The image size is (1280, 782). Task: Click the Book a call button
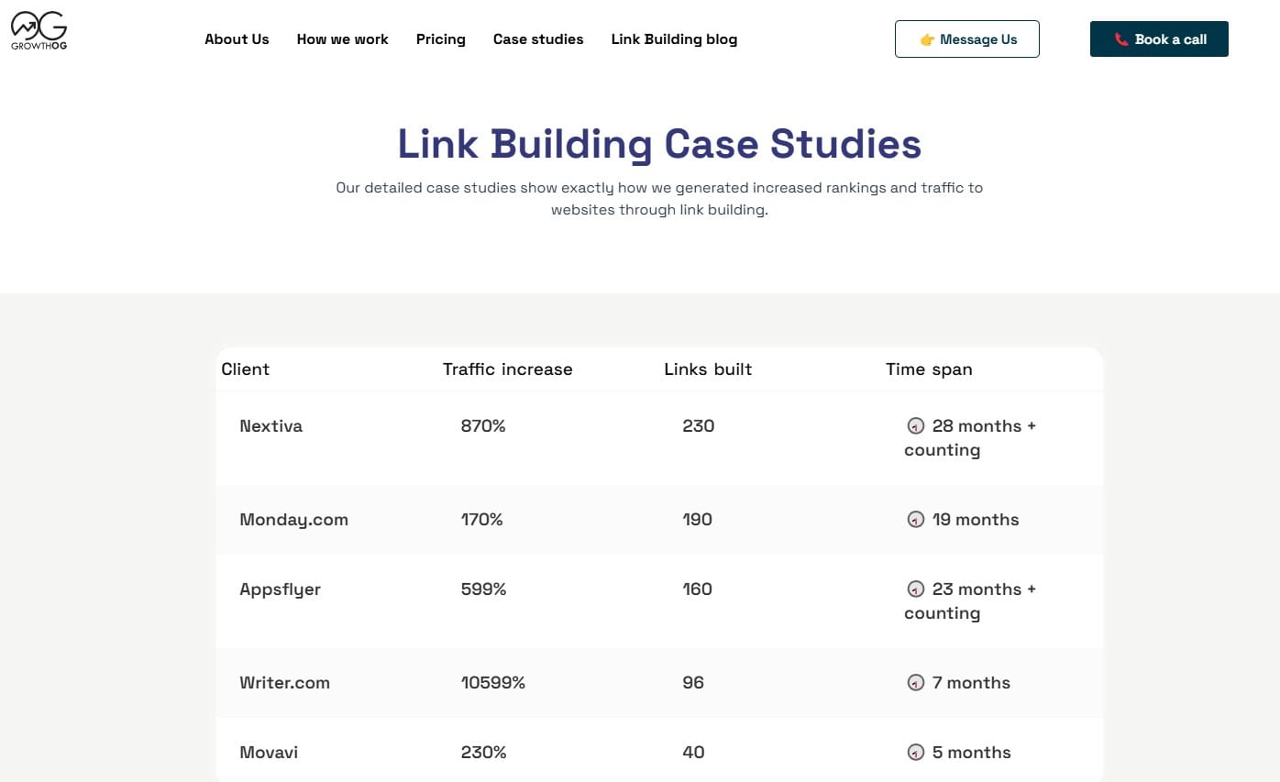pos(1159,39)
